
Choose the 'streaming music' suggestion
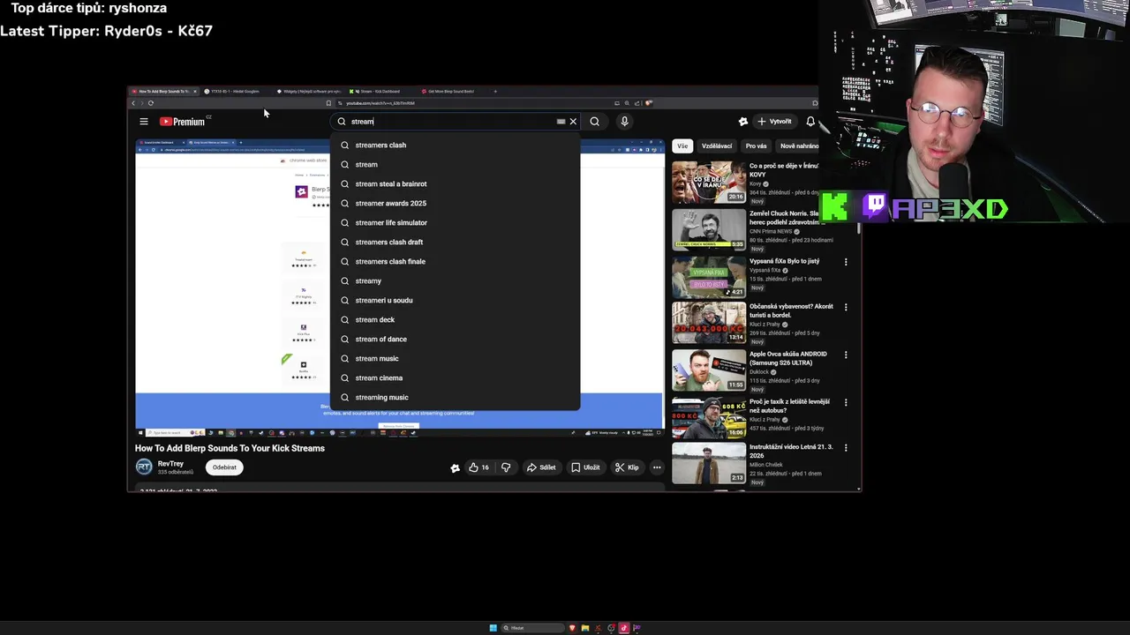pos(456,397)
